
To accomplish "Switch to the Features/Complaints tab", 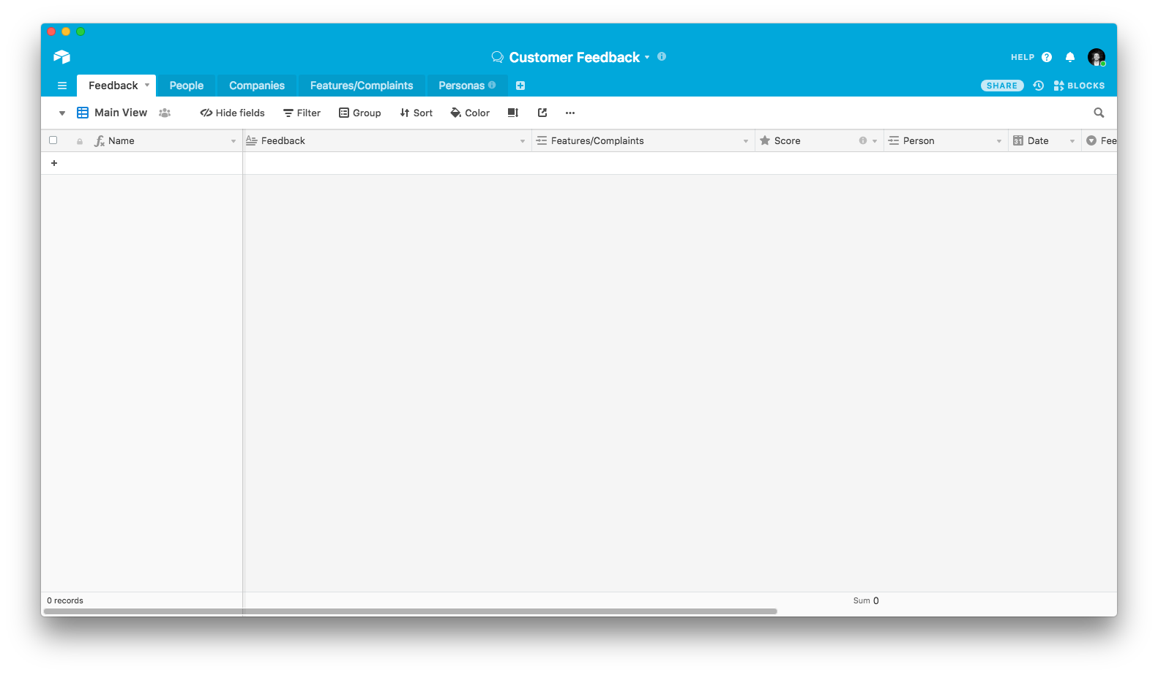I will 362,86.
